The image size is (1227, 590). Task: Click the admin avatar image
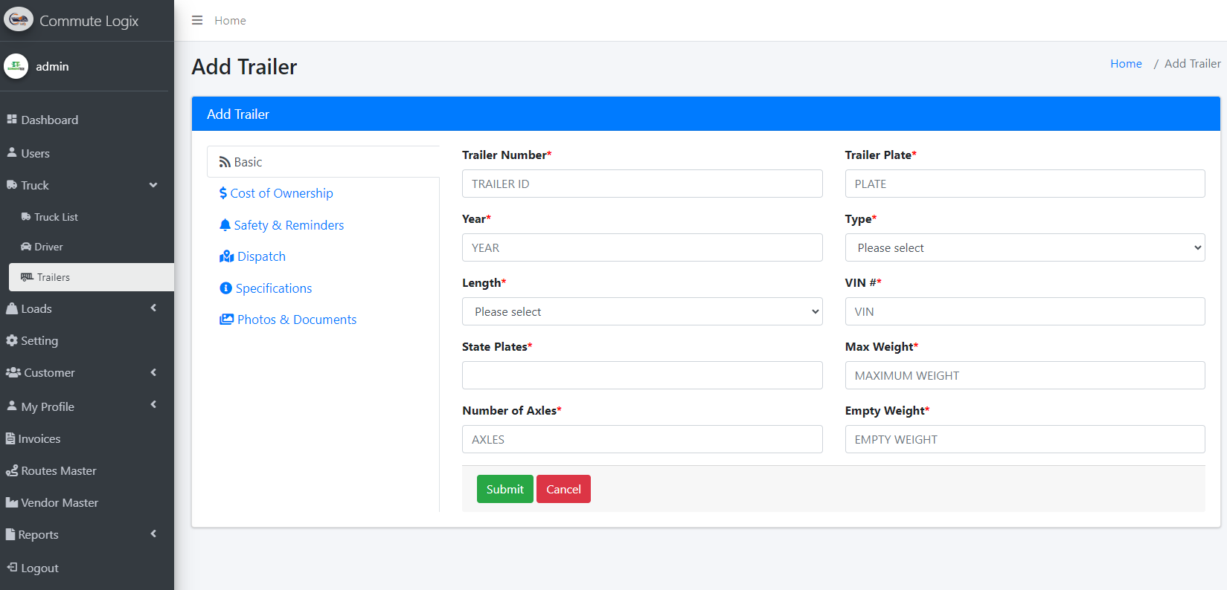tap(16, 66)
